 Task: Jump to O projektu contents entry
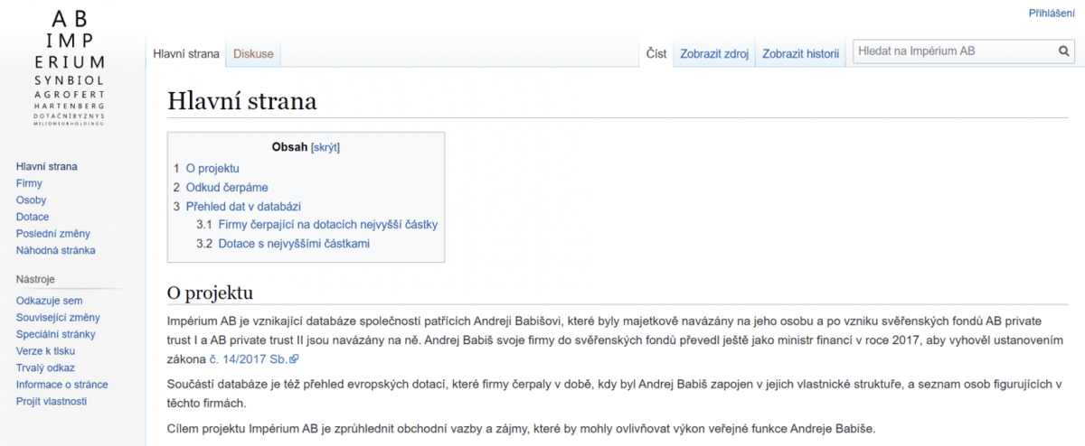(x=212, y=168)
